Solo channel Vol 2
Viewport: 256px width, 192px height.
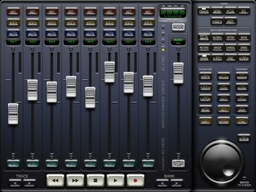(33, 22)
